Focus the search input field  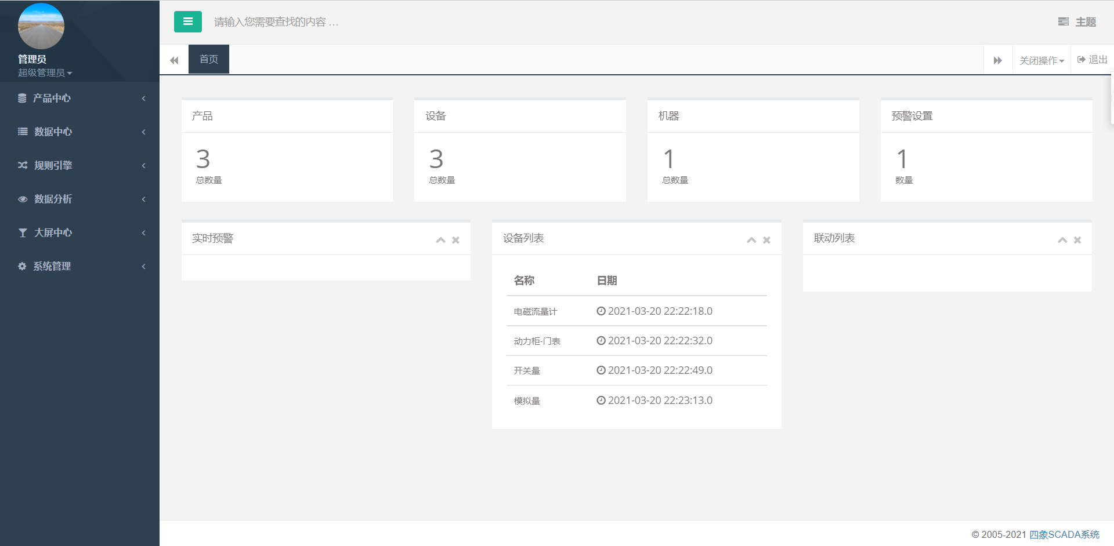(348, 22)
